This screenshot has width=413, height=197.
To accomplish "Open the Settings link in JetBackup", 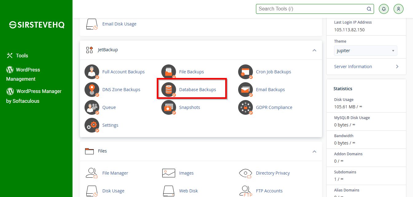I will (x=110, y=125).
